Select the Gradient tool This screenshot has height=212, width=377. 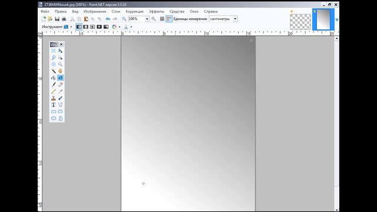[60, 78]
